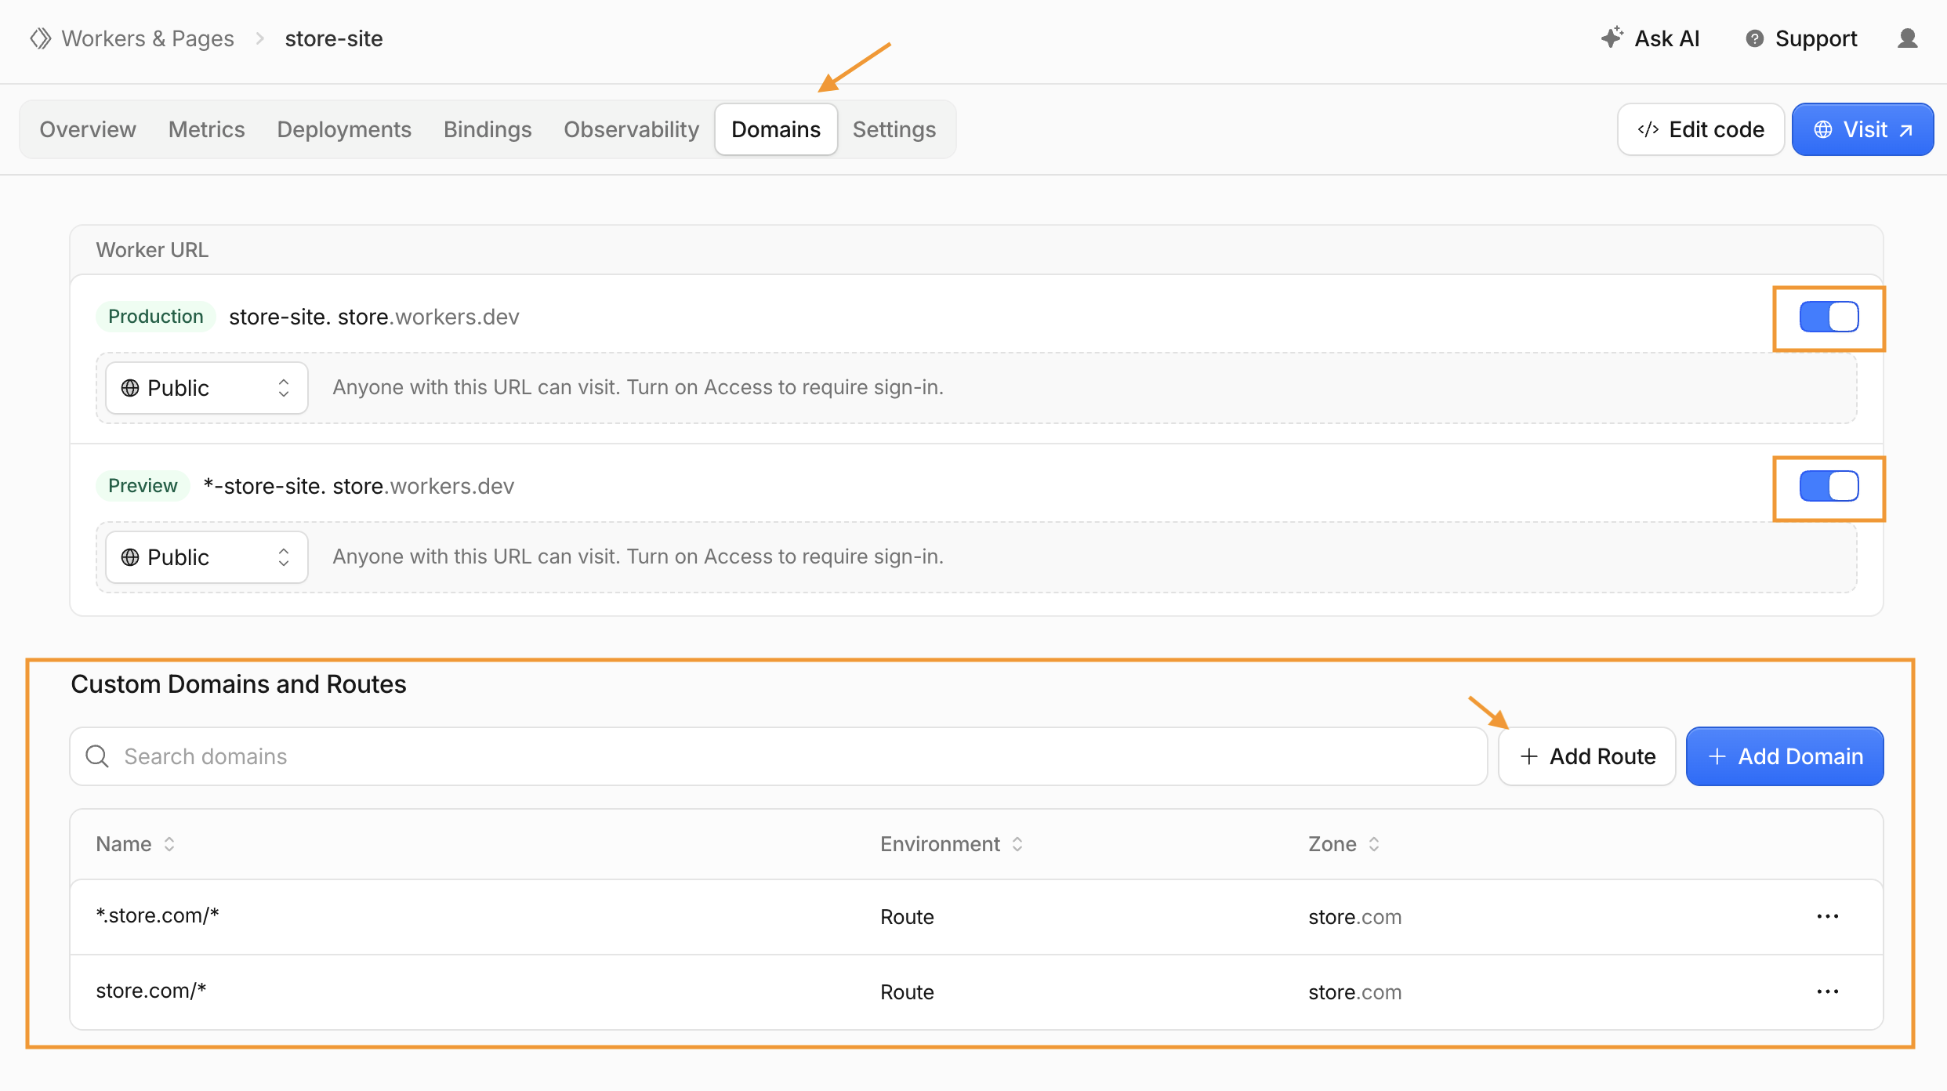Viewport: 1947px width, 1091px height.
Task: Open the Settings tab
Action: [x=894, y=129]
